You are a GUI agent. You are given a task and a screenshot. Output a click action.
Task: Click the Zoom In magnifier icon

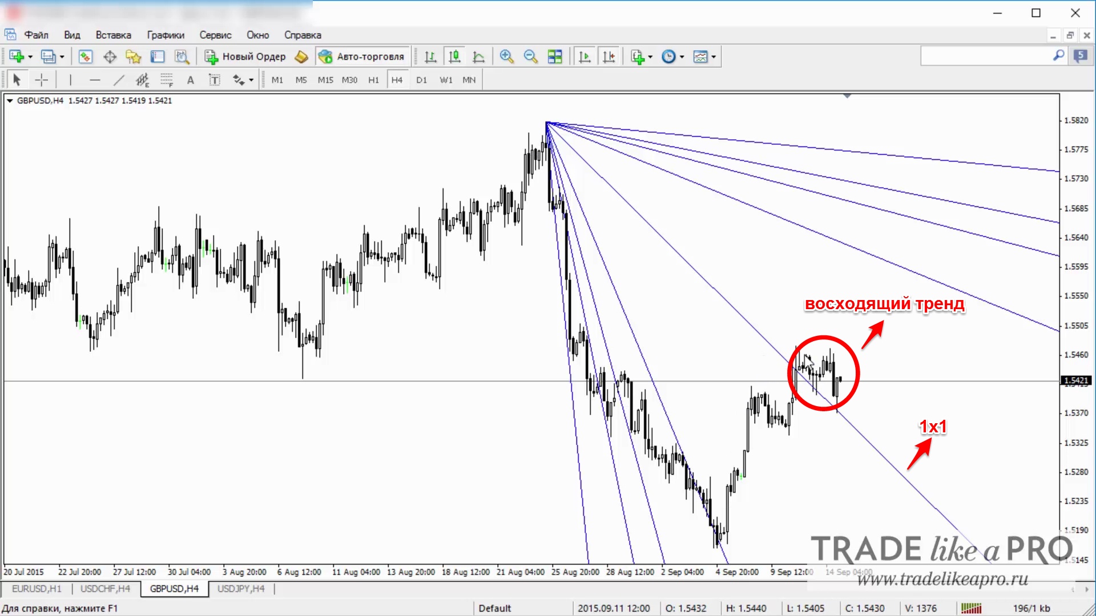pyautogui.click(x=506, y=56)
